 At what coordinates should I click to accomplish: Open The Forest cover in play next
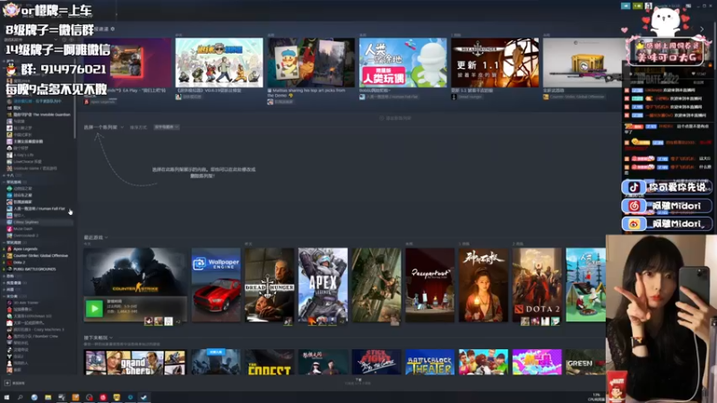[270, 363]
